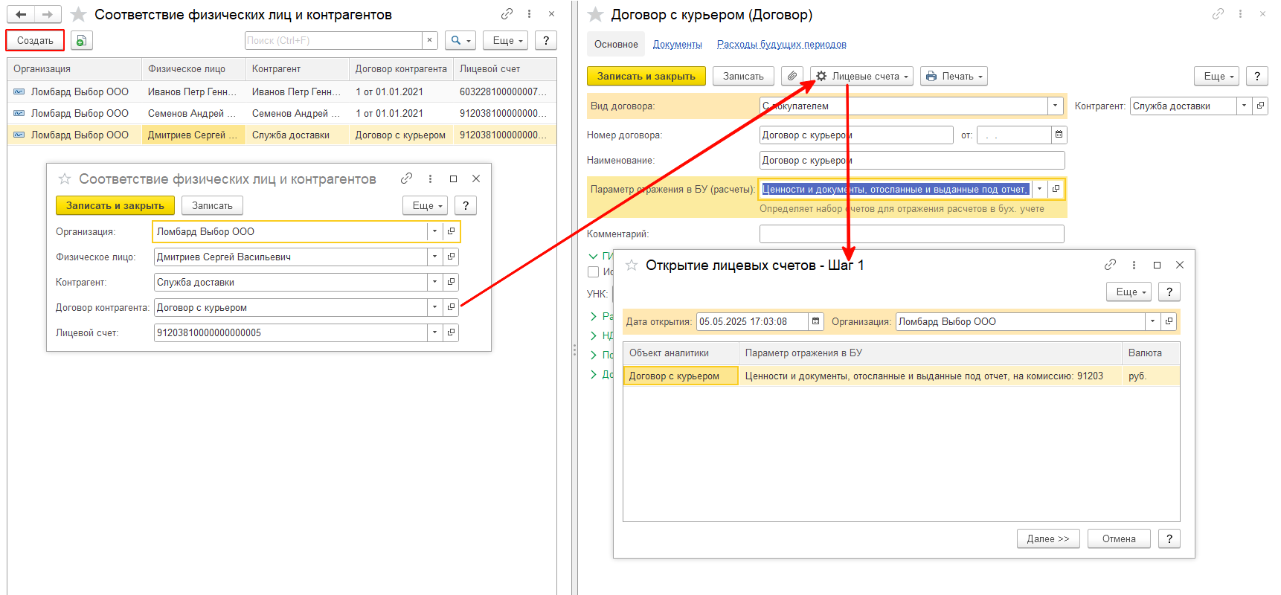Click Записать in the contract form
The width and height of the screenshot is (1281, 595).
tap(743, 76)
